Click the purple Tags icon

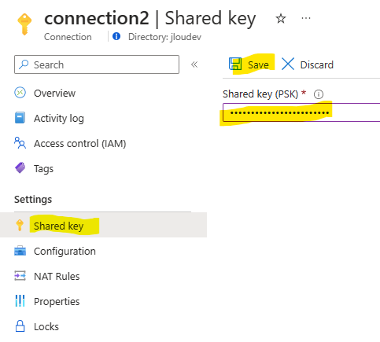click(x=20, y=168)
